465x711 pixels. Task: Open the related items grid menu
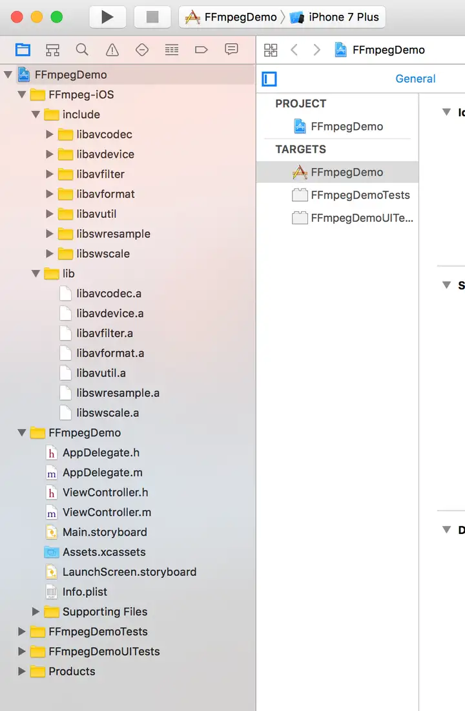[271, 50]
